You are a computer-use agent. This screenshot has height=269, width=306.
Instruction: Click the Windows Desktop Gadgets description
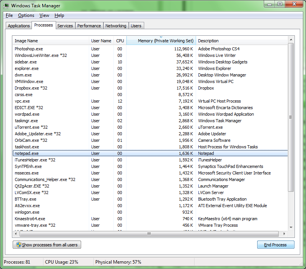[x=223, y=62]
